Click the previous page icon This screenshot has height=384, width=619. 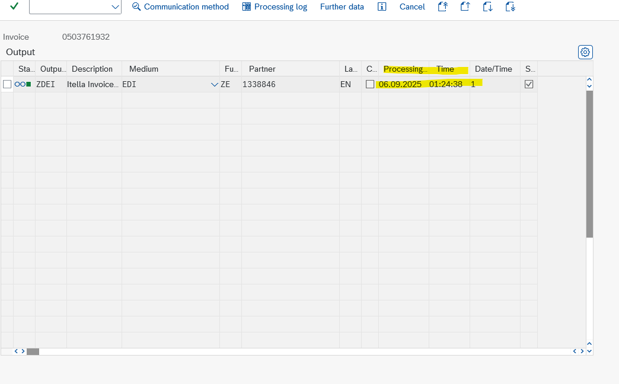point(465,7)
